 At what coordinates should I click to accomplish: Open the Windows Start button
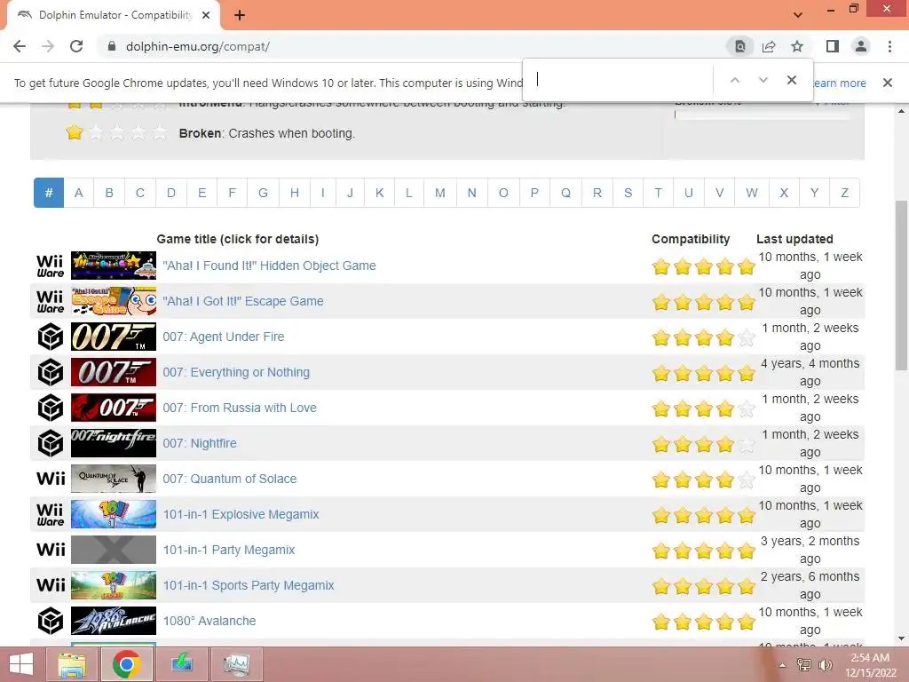[21, 664]
